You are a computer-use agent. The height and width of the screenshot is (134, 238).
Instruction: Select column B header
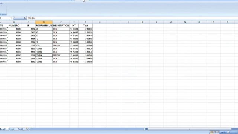coord(14,22)
